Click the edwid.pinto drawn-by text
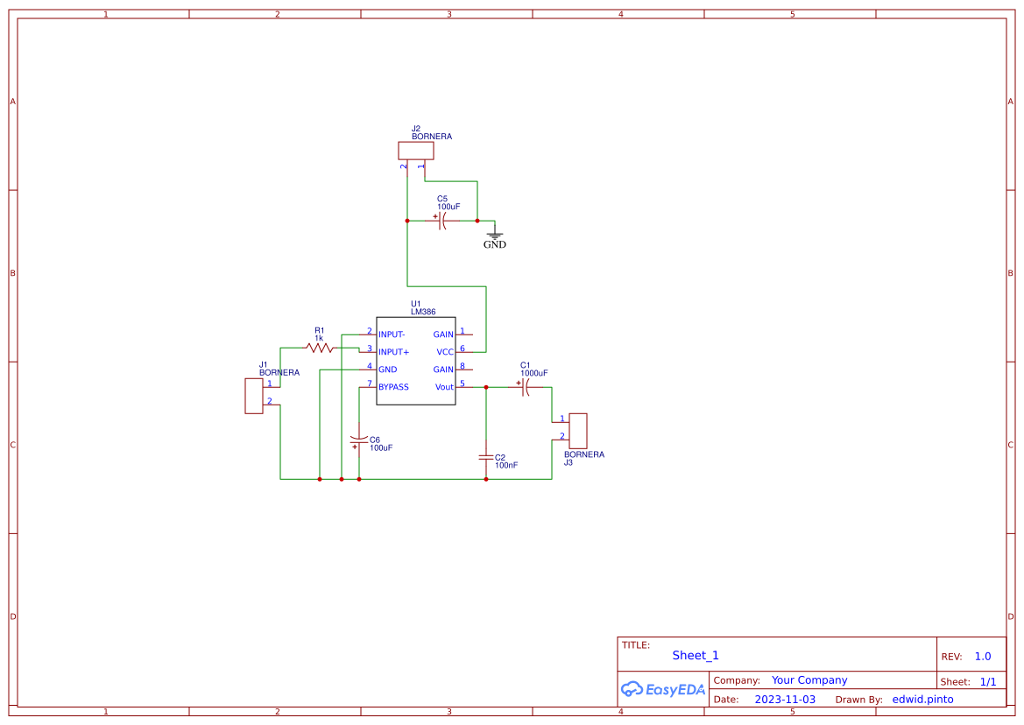 922,699
